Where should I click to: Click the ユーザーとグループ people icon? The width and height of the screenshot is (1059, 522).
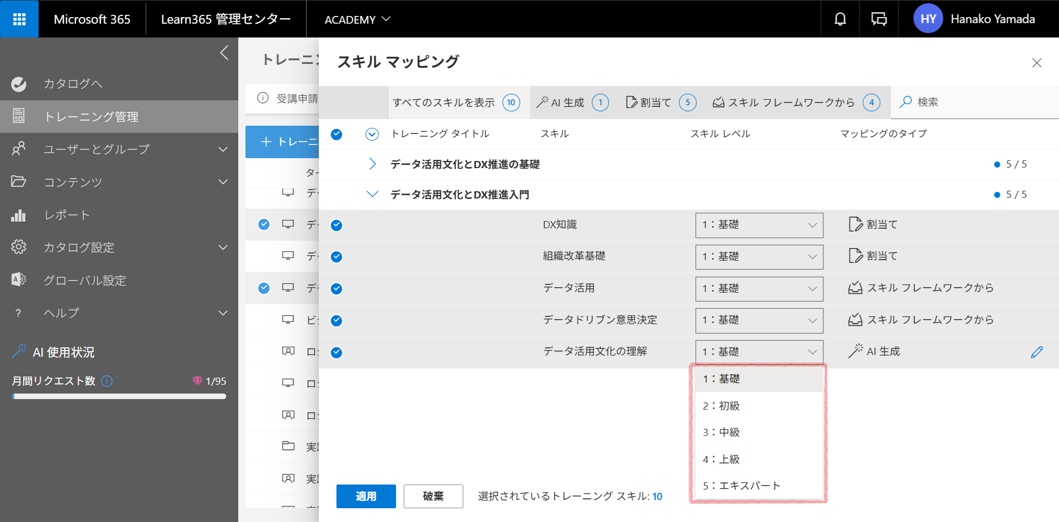19,149
